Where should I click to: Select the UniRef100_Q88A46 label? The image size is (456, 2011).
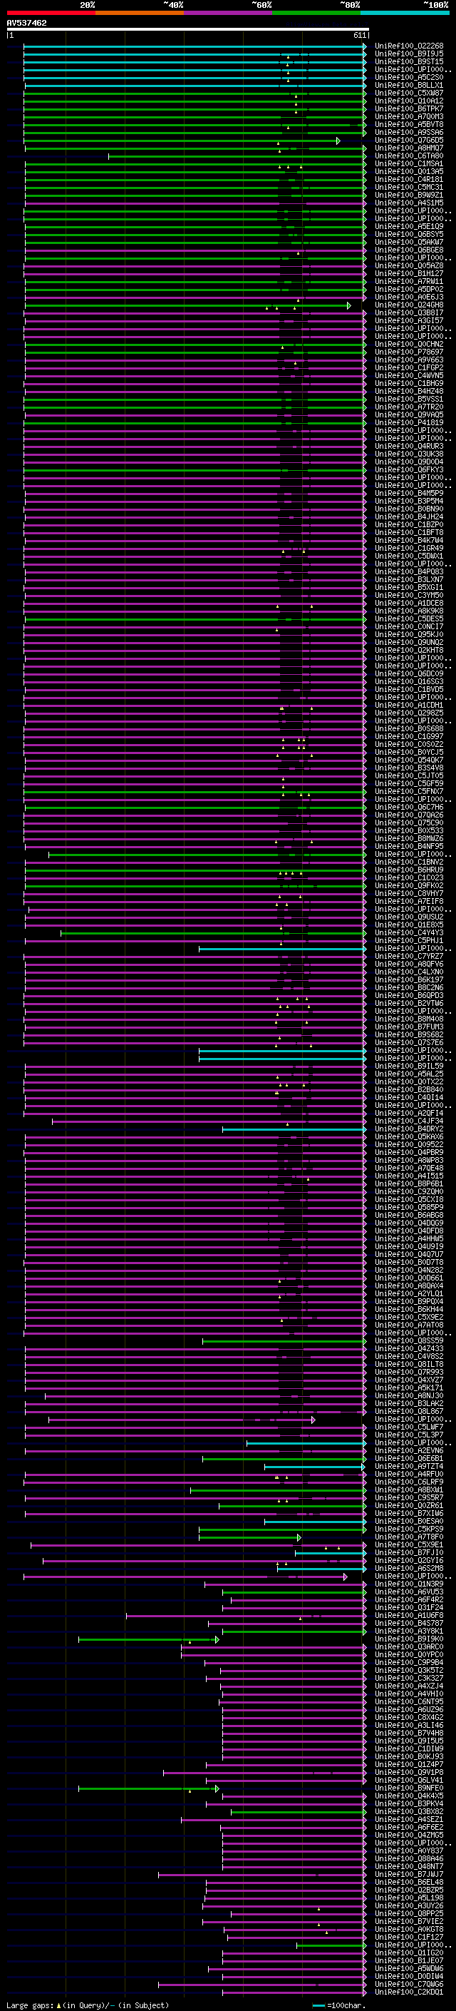[408, 1859]
